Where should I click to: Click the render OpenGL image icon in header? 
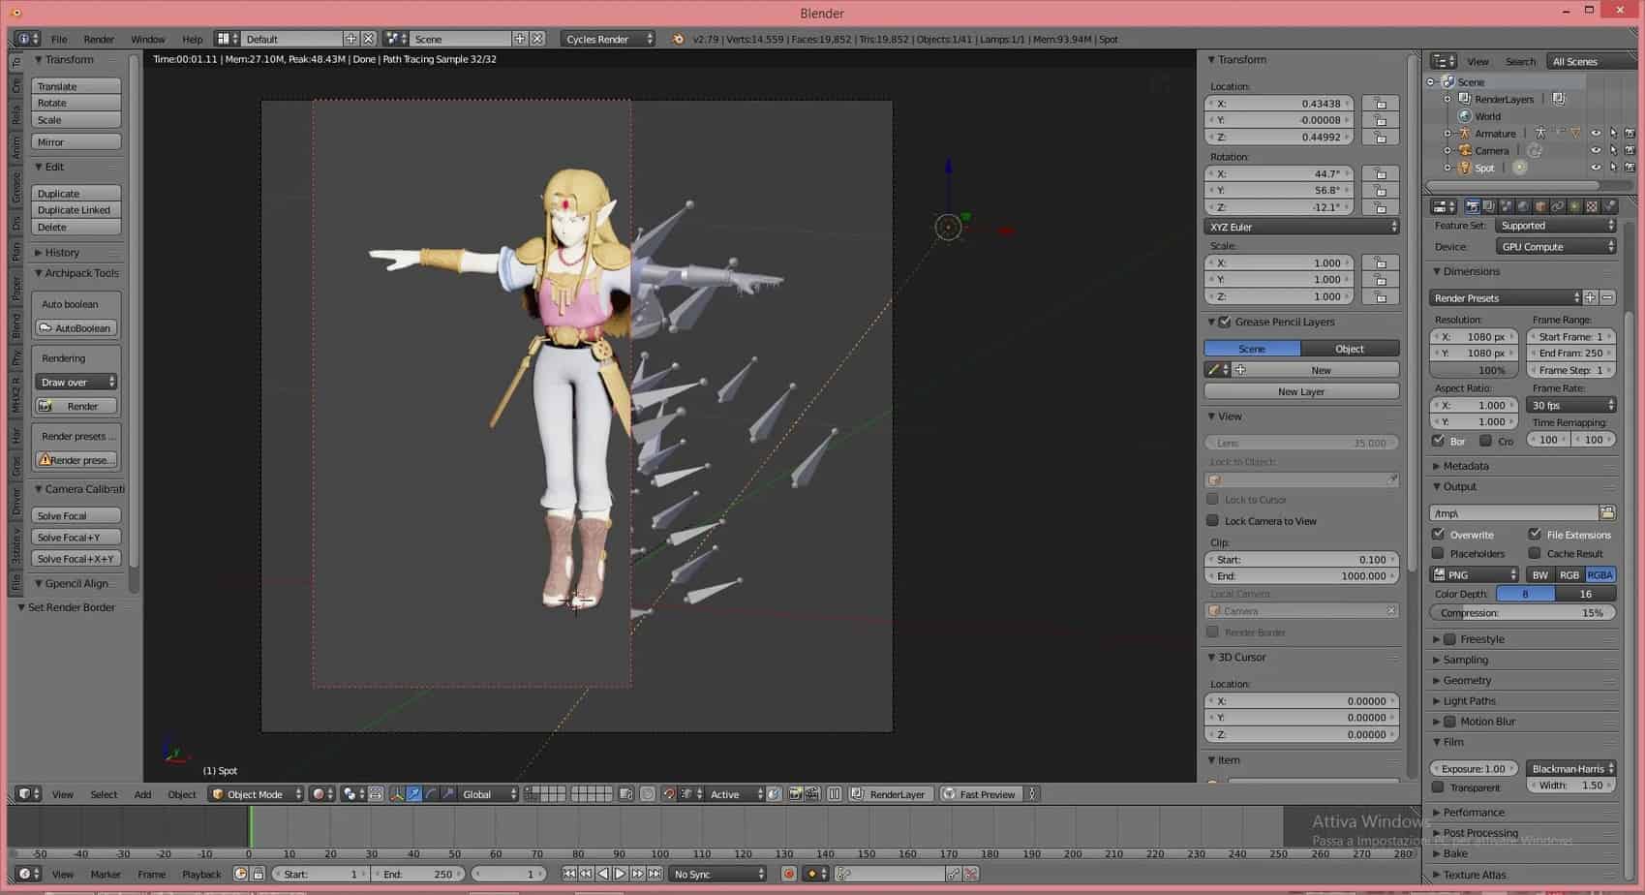[x=795, y=794]
